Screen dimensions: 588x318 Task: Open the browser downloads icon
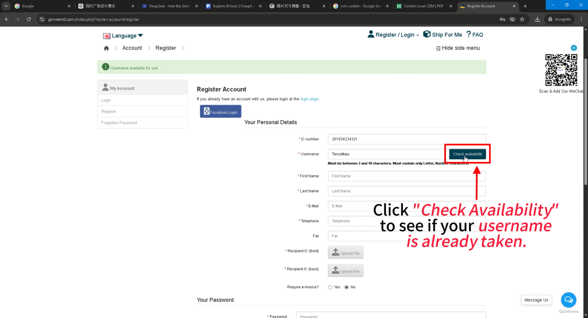point(537,19)
